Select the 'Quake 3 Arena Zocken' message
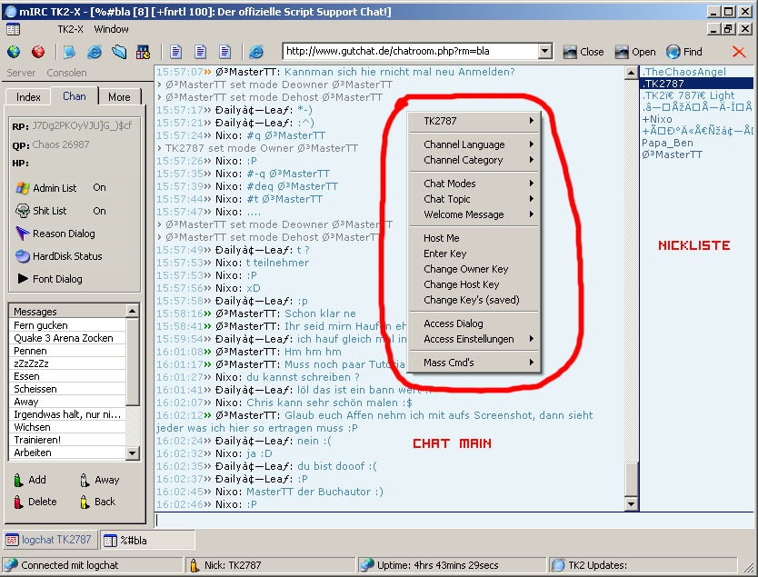 pos(64,338)
